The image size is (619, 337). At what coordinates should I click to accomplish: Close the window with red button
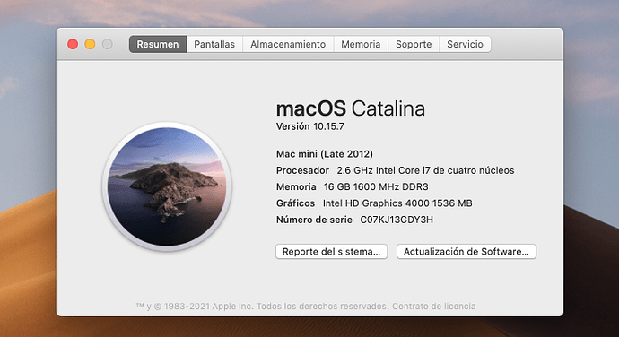(73, 44)
